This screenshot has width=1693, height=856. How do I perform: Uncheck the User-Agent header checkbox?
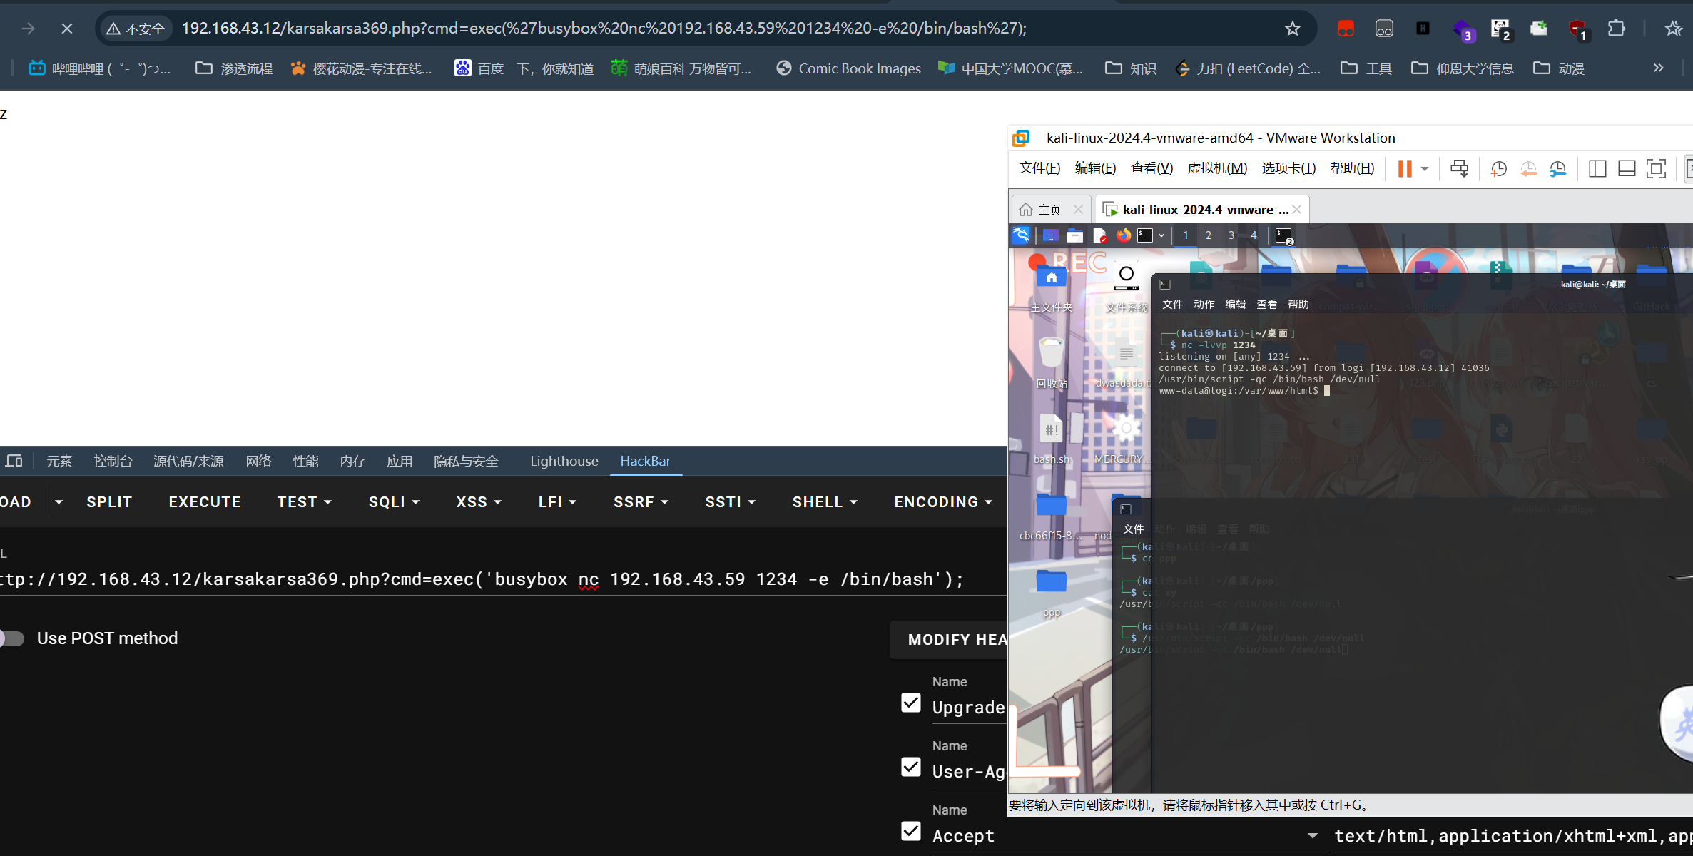tap(911, 767)
